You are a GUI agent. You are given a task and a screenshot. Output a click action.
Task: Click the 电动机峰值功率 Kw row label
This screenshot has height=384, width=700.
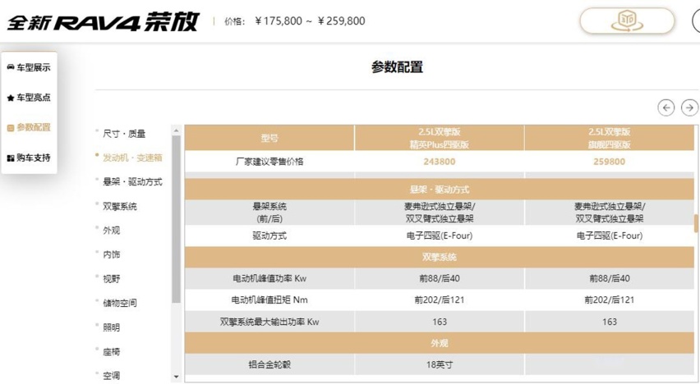coord(269,278)
